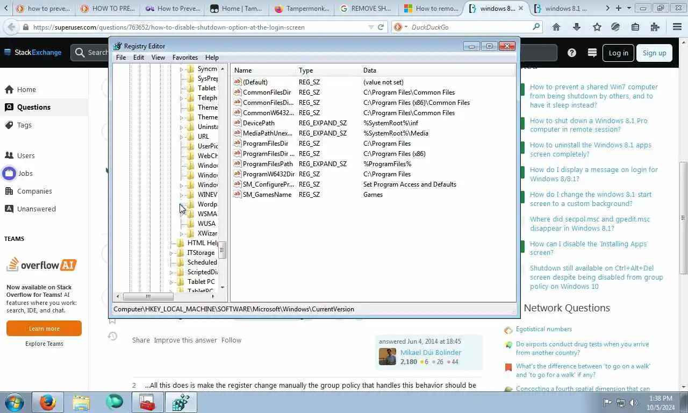Click 'Set Program Access and Defaults' data
This screenshot has height=413, width=688.
click(x=410, y=184)
